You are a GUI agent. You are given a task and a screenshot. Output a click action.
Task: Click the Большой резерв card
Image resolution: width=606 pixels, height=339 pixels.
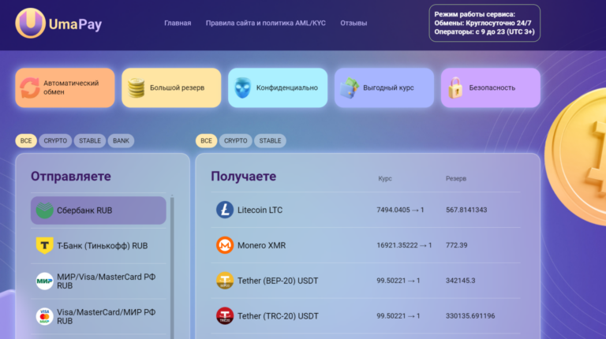click(171, 88)
